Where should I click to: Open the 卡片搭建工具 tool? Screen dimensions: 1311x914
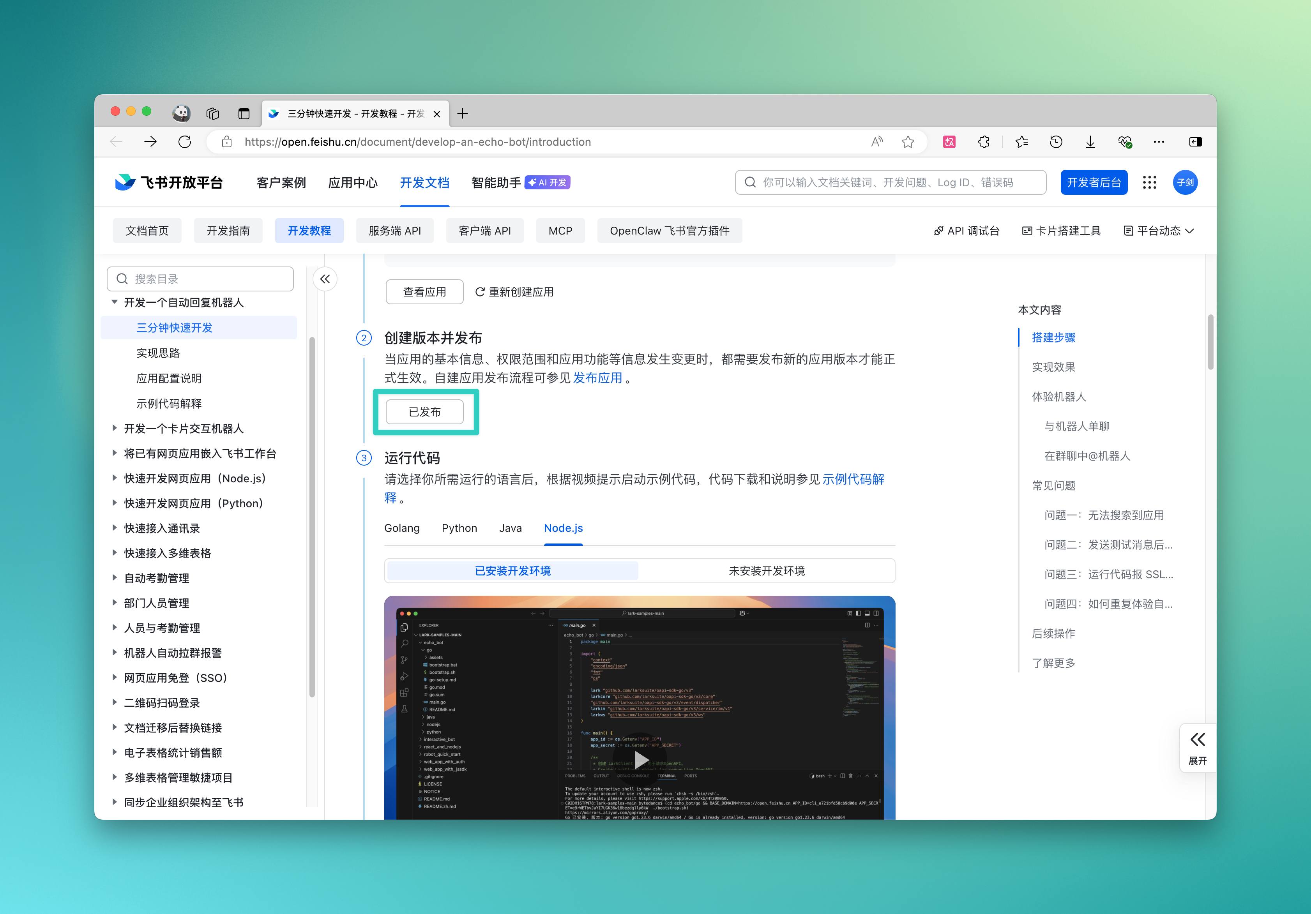click(1062, 231)
